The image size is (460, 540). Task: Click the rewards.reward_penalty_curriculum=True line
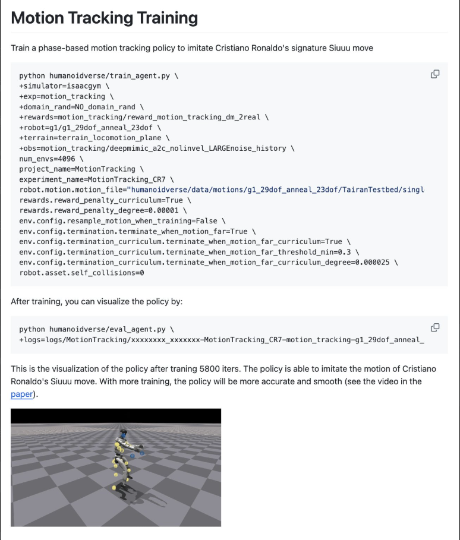coord(105,200)
